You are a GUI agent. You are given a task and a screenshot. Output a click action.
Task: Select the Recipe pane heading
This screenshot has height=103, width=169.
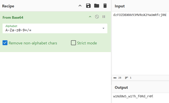tap(8, 6)
